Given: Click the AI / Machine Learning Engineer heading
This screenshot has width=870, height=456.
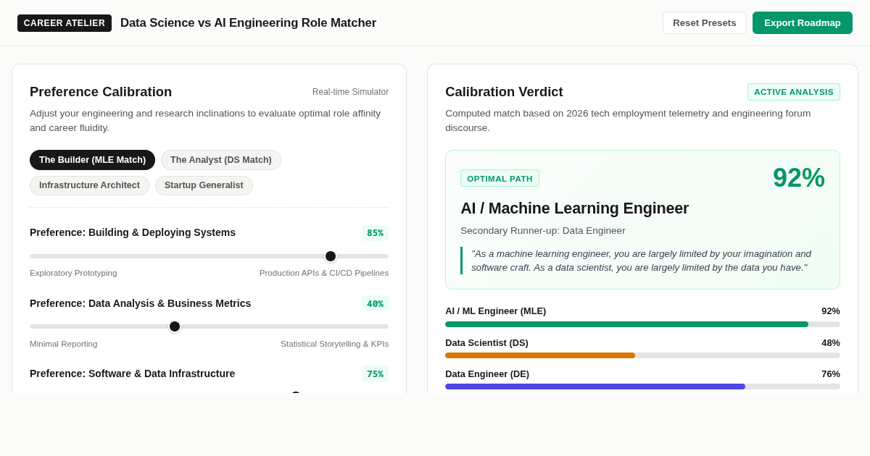Looking at the screenshot, I should pyautogui.click(x=574, y=208).
